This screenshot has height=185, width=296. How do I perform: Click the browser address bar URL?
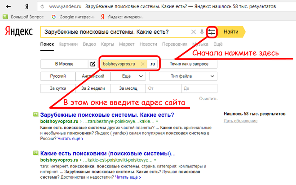click(65, 7)
